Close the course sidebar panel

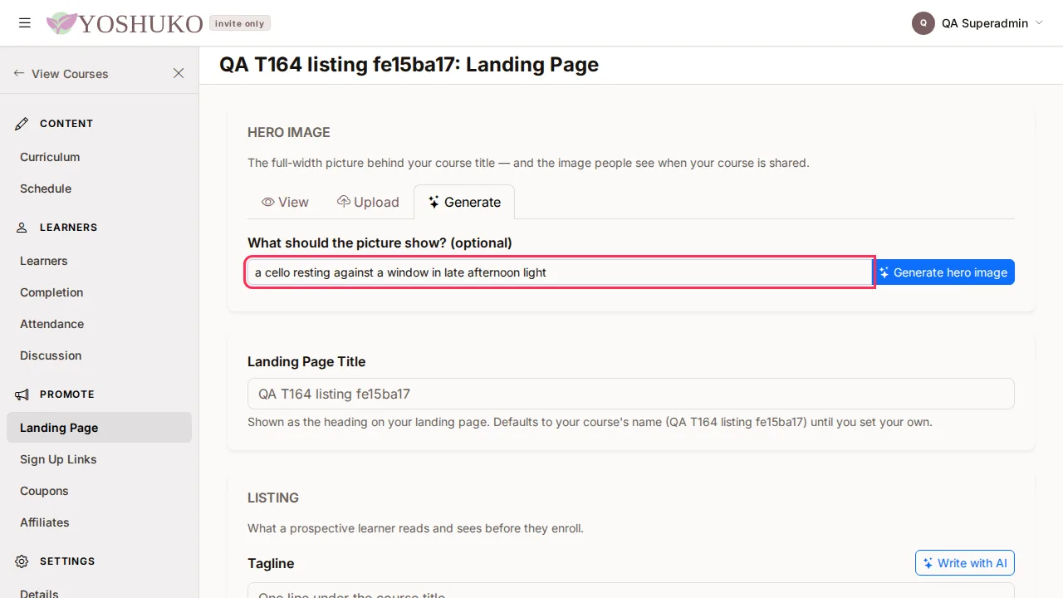click(x=179, y=74)
